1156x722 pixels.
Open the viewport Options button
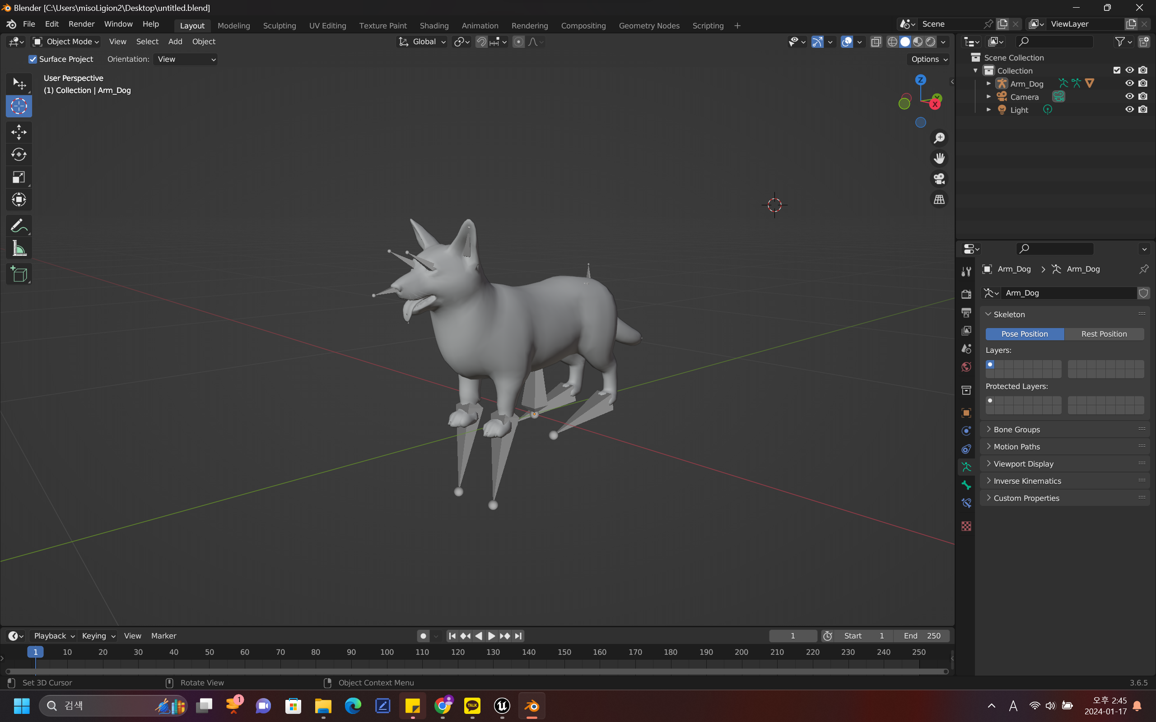(x=928, y=59)
